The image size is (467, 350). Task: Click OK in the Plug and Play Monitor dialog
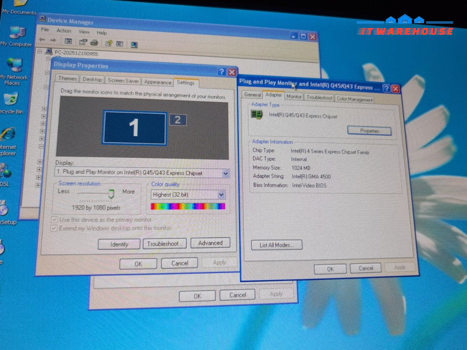[x=330, y=269]
